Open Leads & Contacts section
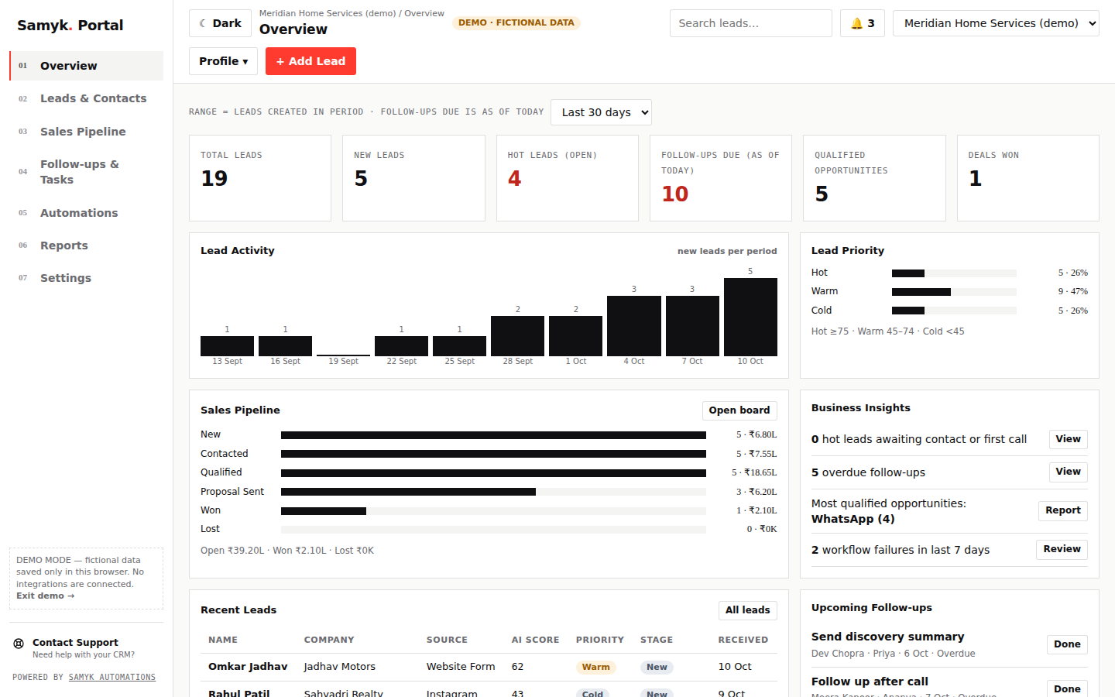 point(86,98)
